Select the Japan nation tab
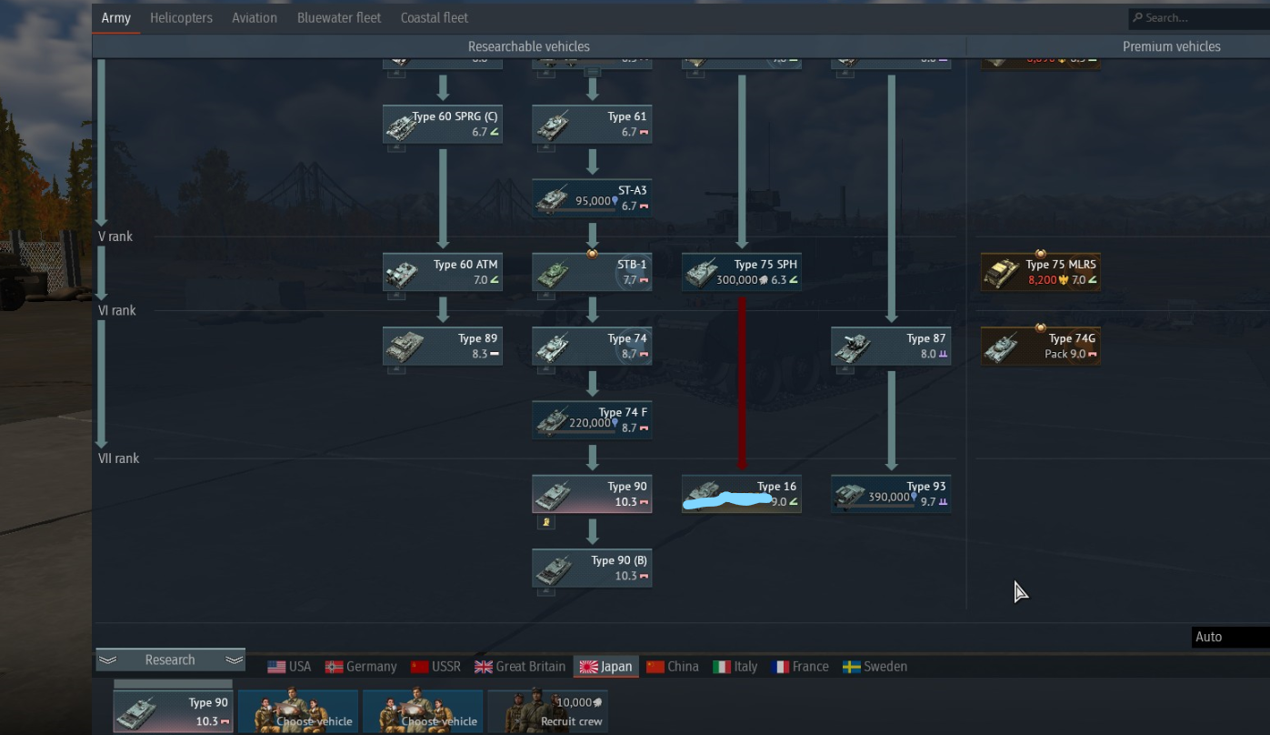This screenshot has width=1270, height=735. pos(605,667)
